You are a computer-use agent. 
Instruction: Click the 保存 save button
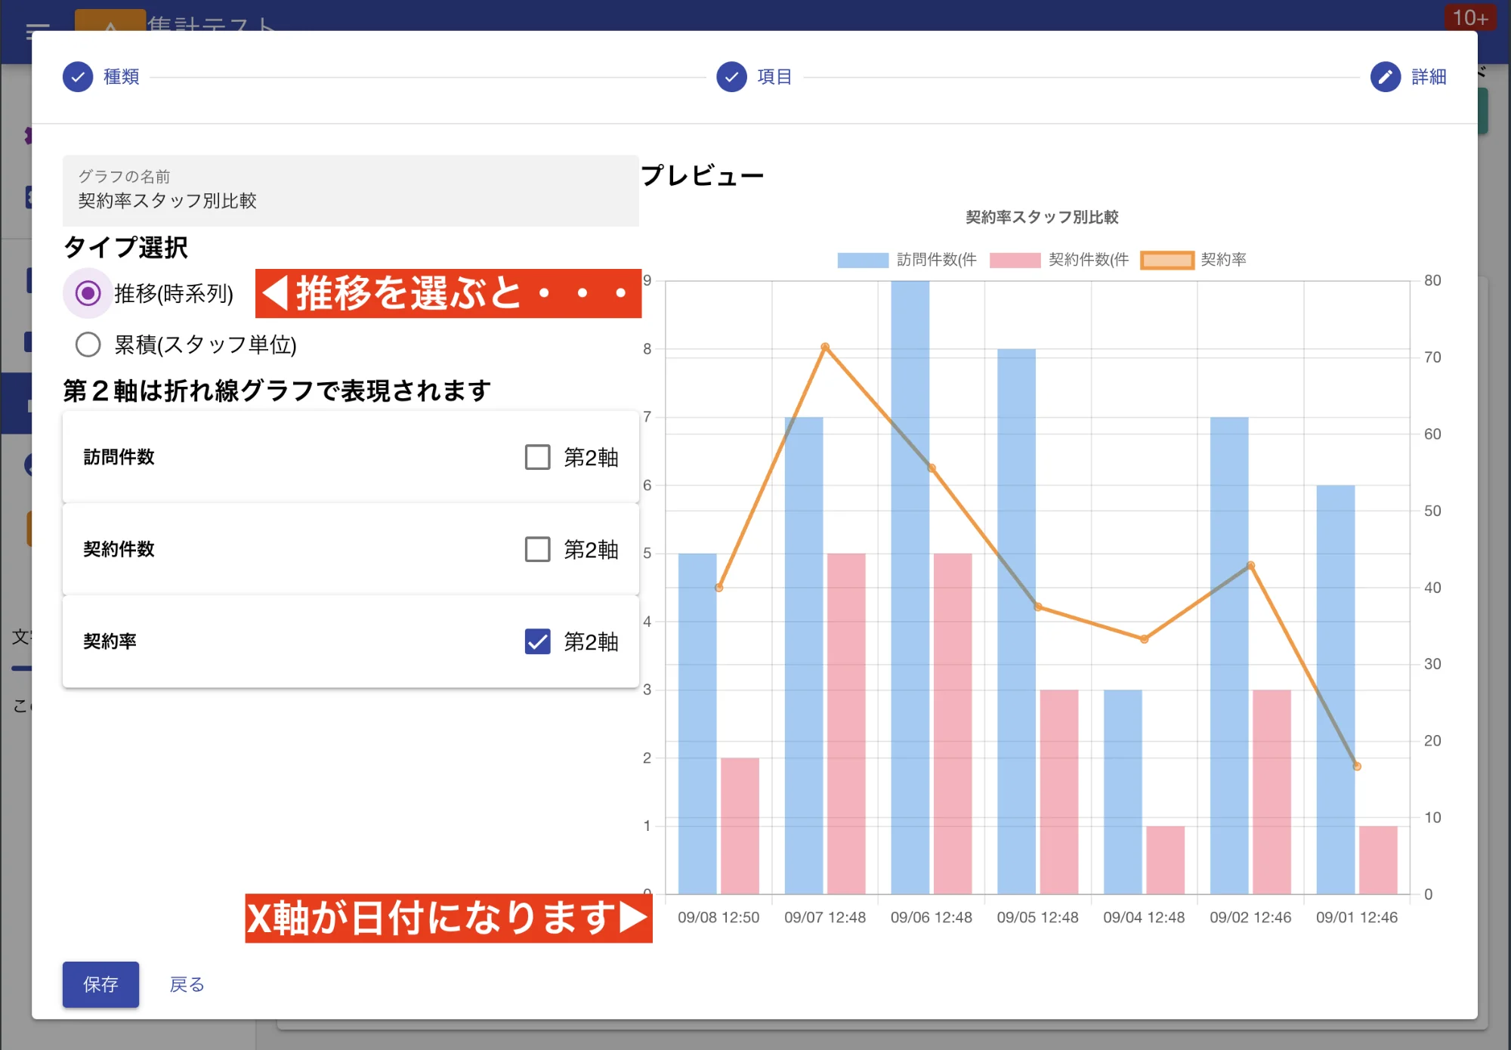click(100, 984)
